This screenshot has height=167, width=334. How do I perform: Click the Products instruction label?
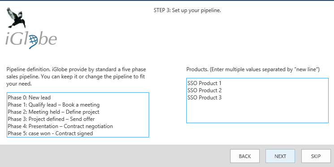(253, 69)
